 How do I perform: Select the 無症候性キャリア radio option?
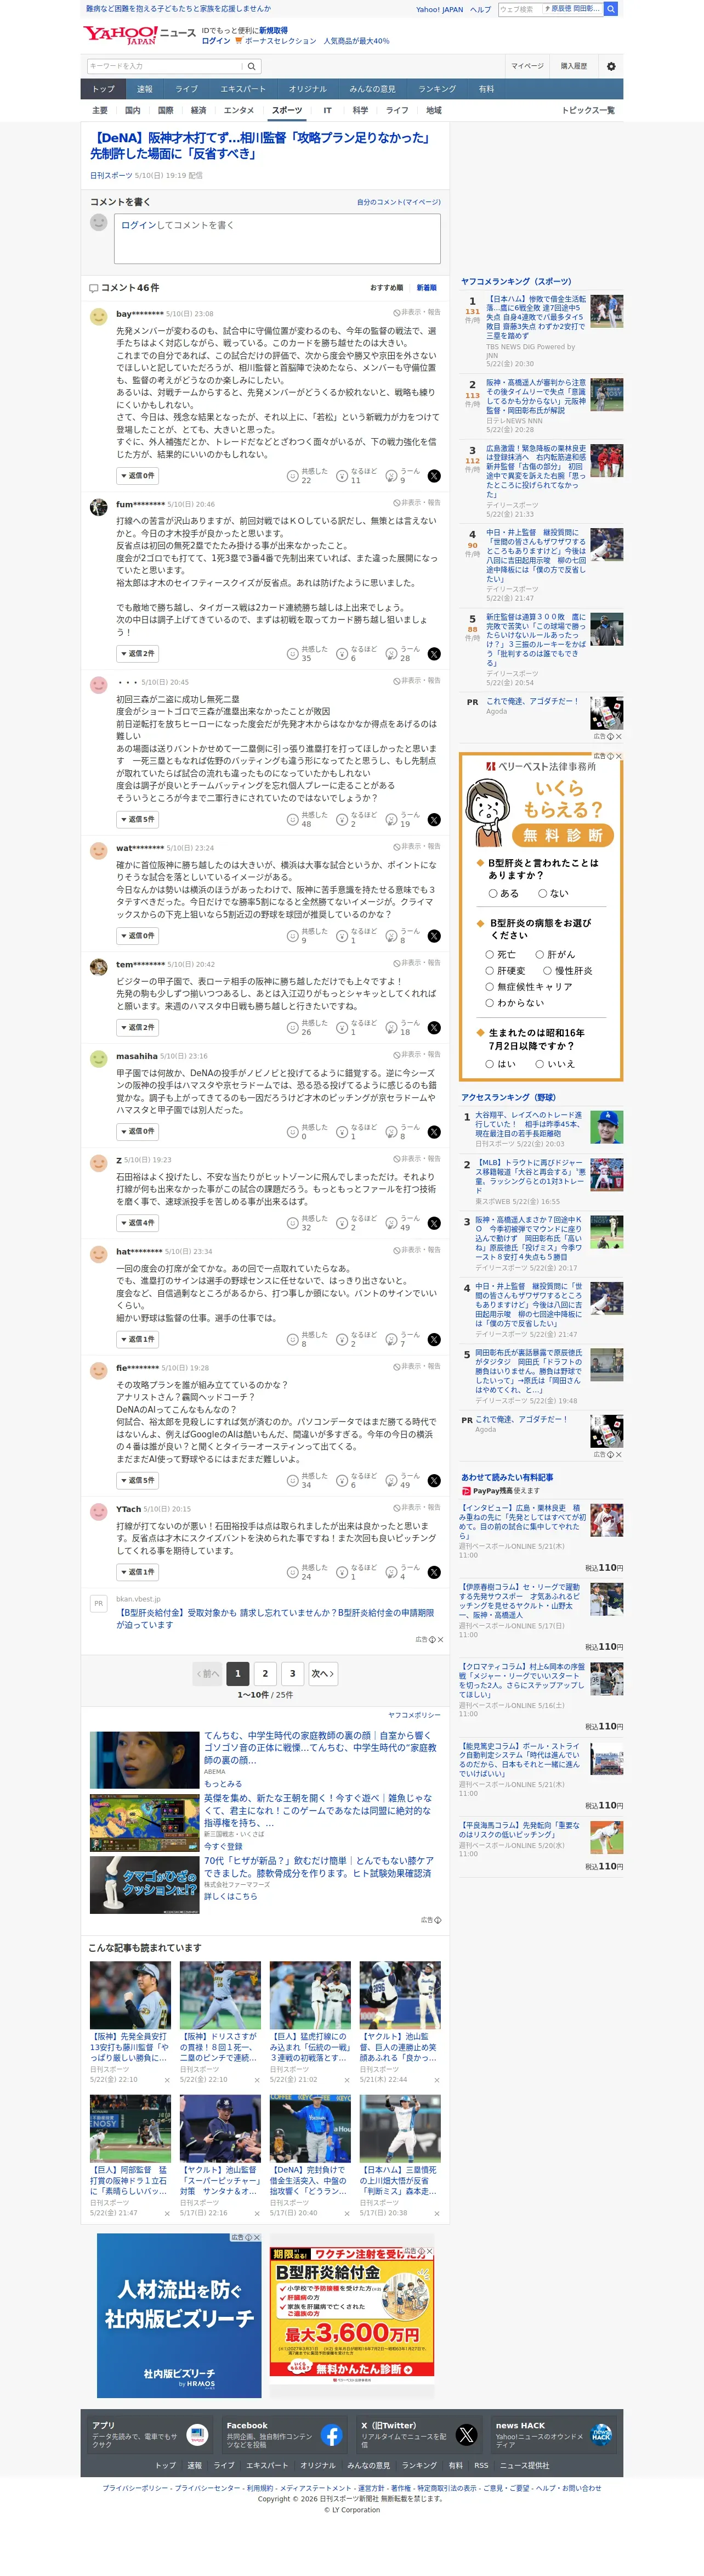pyautogui.click(x=490, y=986)
